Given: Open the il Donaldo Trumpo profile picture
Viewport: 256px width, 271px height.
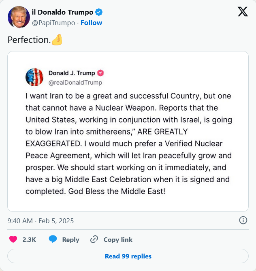Looking at the screenshot, I should [x=19, y=17].
